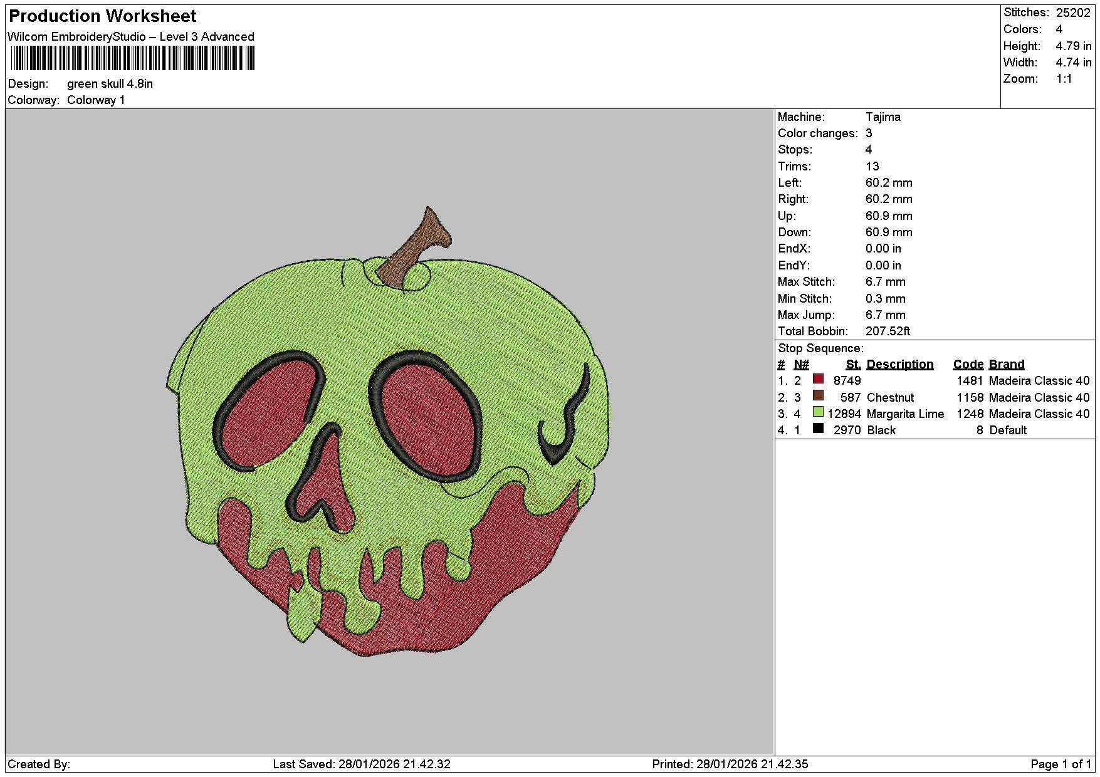Click the 'Last Saved' timestamp
Viewport: 1100px width, 777px height.
pyautogui.click(x=362, y=764)
